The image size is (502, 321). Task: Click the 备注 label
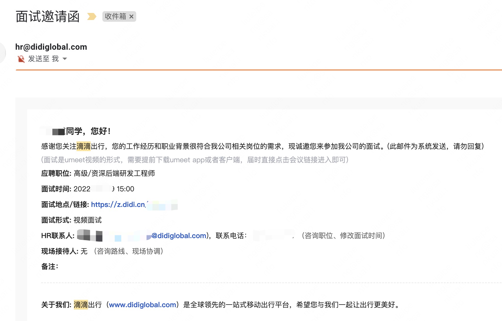(50, 267)
